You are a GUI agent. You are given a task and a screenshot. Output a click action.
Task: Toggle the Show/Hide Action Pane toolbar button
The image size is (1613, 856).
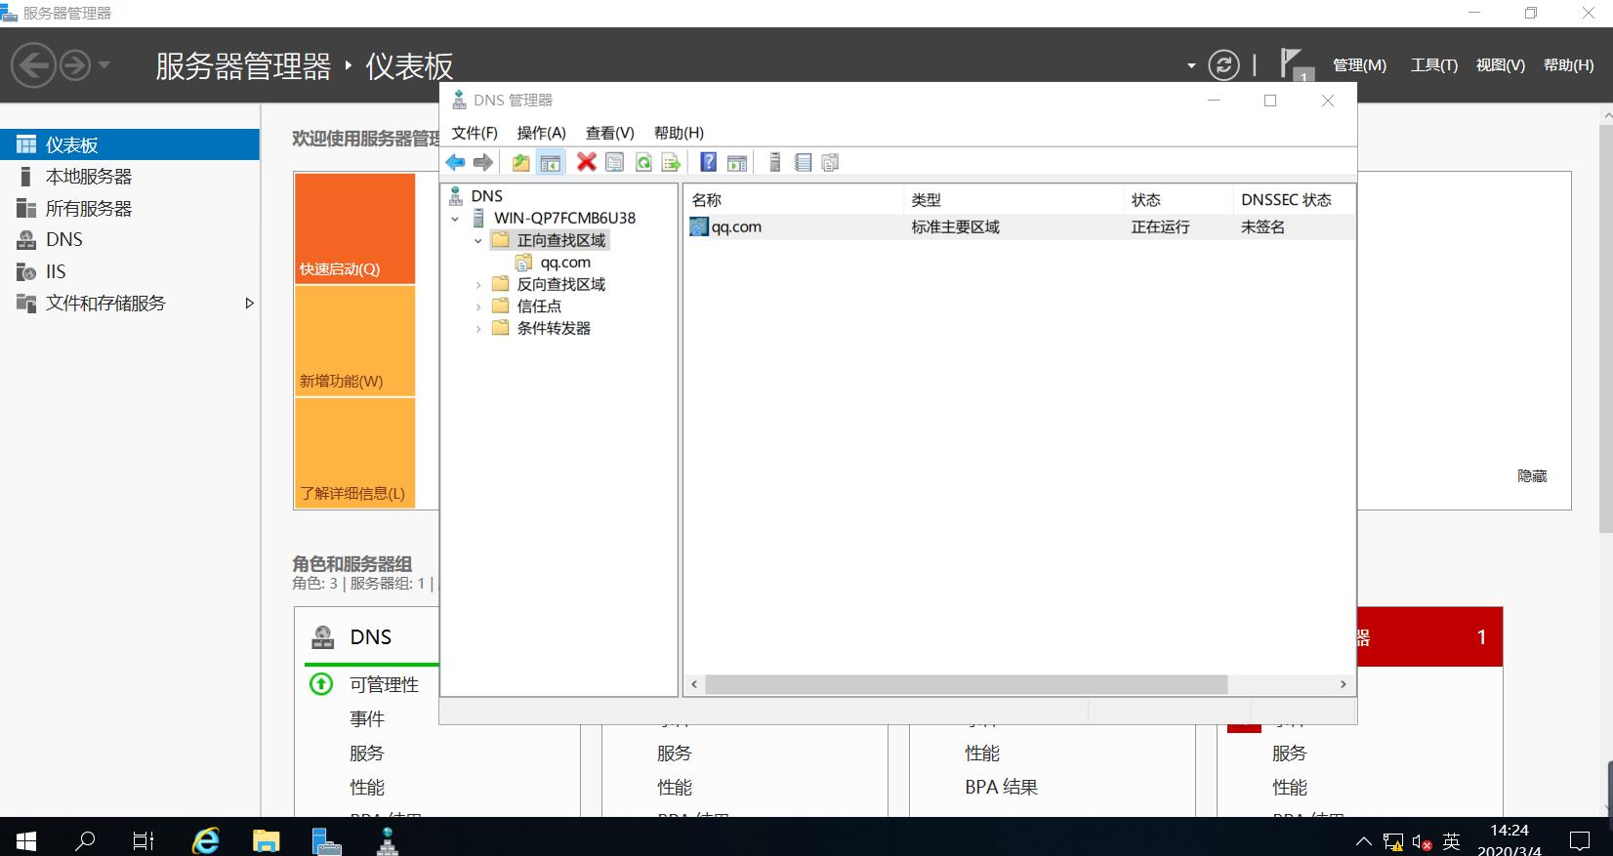(737, 162)
